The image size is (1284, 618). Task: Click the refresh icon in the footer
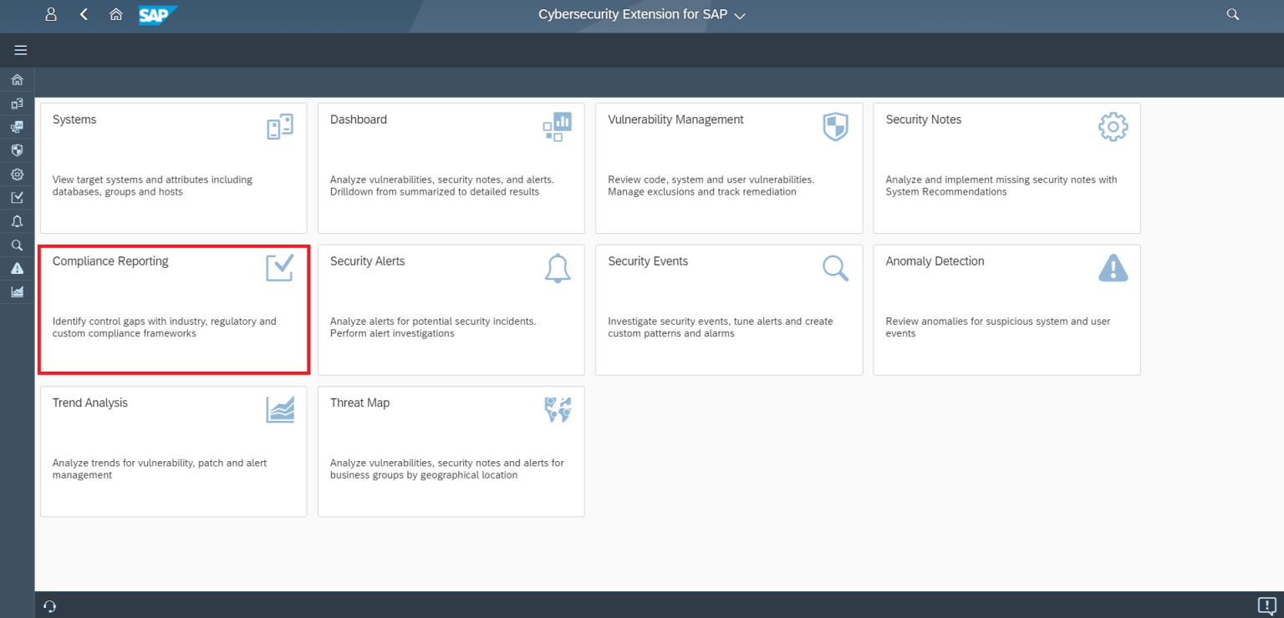pos(49,606)
